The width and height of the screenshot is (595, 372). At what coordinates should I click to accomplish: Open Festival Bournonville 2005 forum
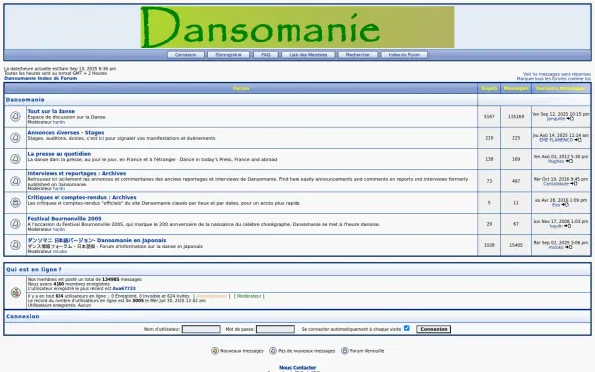[64, 218]
